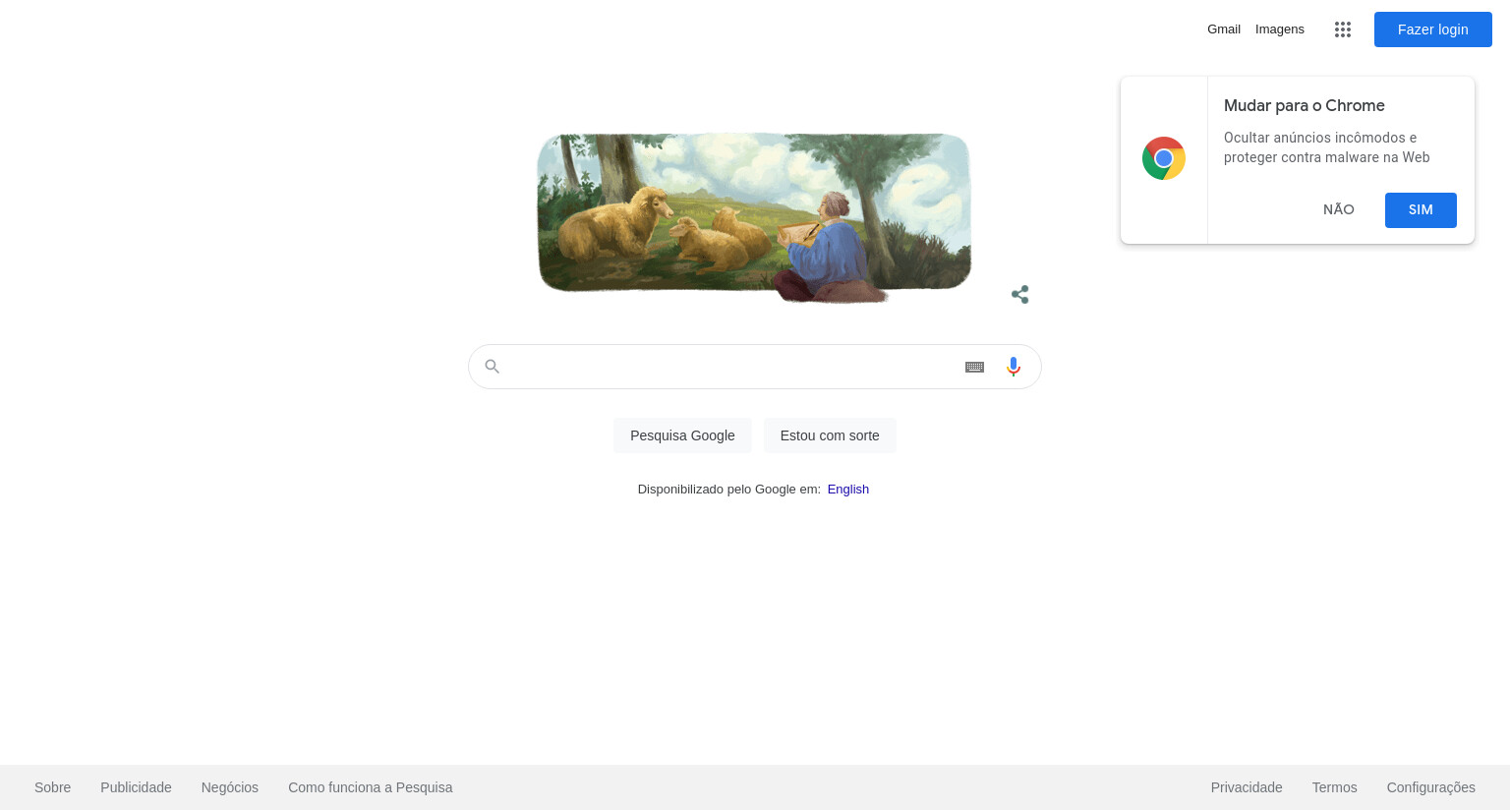Switch language via the English link
This screenshot has height=810, width=1510.
pos(848,489)
